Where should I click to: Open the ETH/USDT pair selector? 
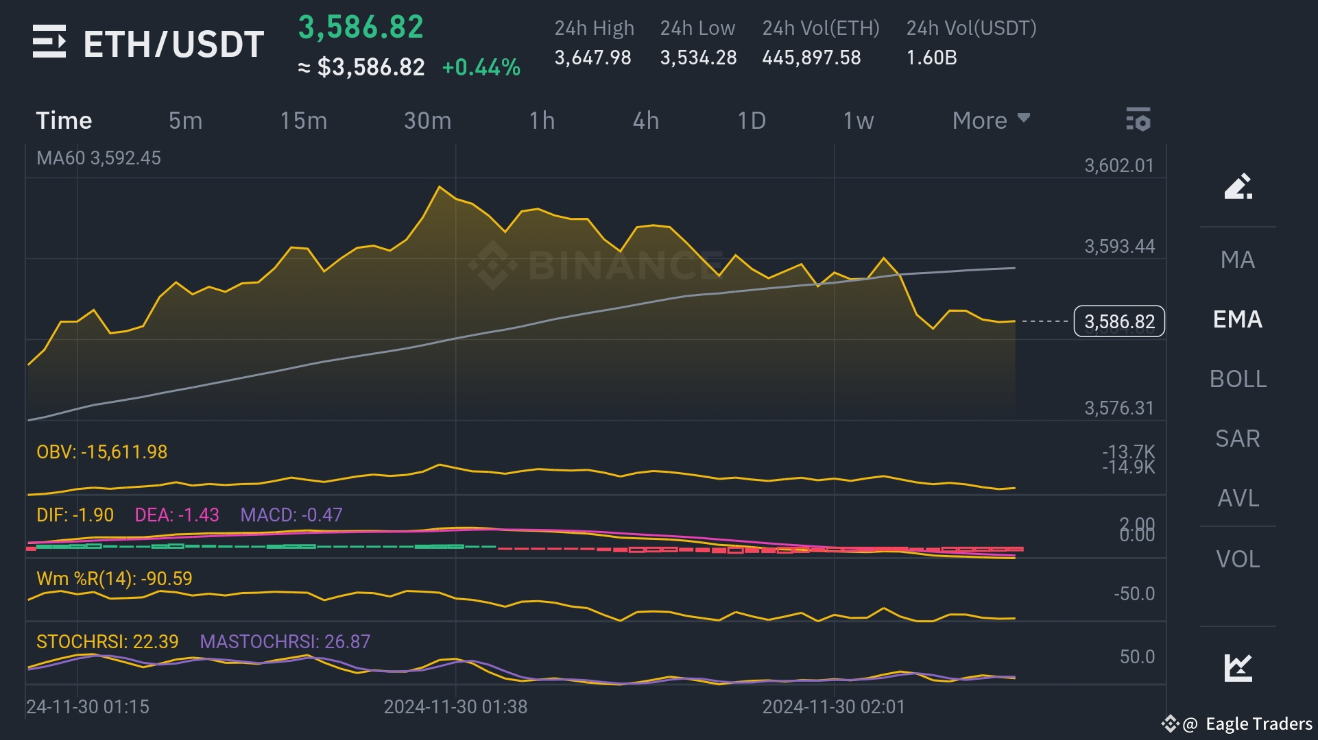(173, 45)
